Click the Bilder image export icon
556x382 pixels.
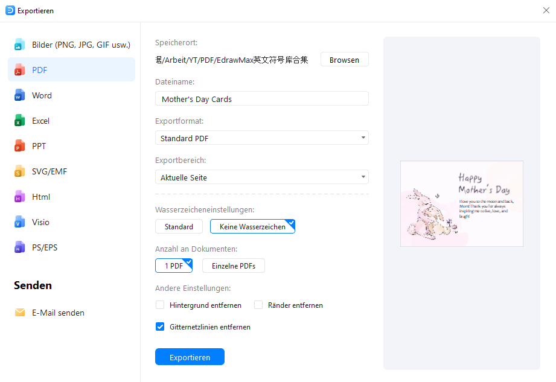pos(20,45)
